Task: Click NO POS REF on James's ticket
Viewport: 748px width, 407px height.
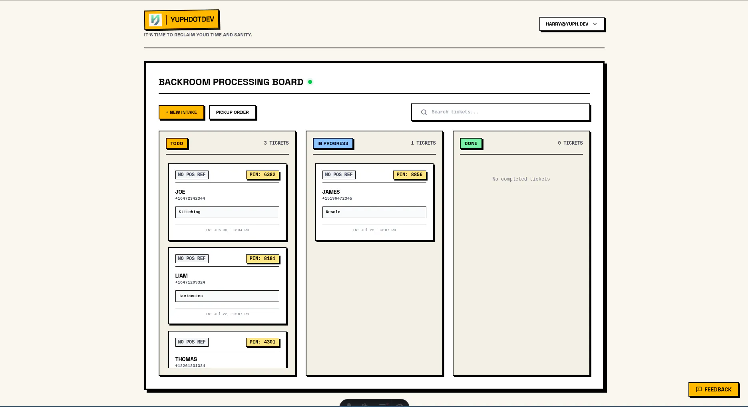Action: coord(339,175)
